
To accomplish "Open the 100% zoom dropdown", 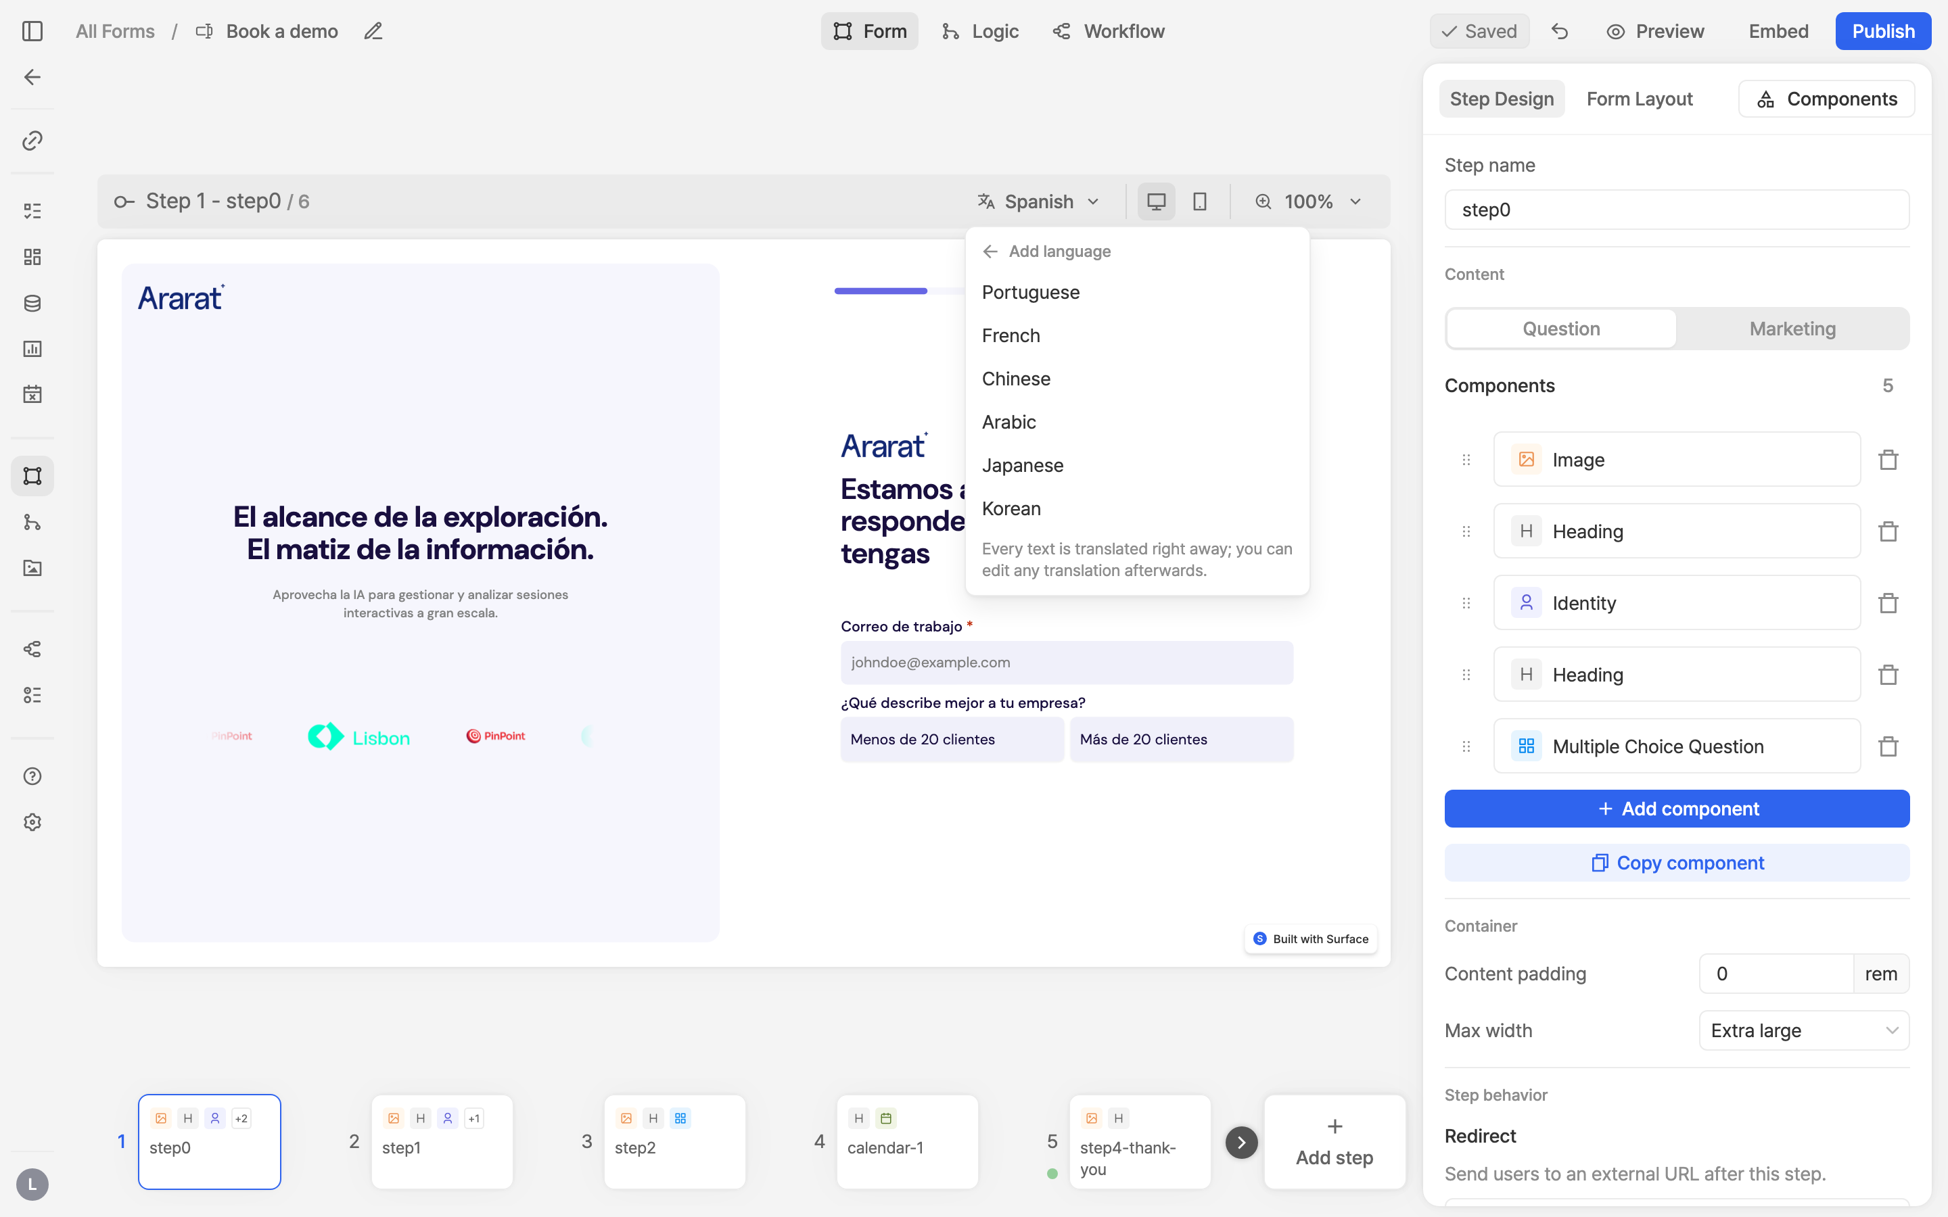I will [x=1309, y=201].
